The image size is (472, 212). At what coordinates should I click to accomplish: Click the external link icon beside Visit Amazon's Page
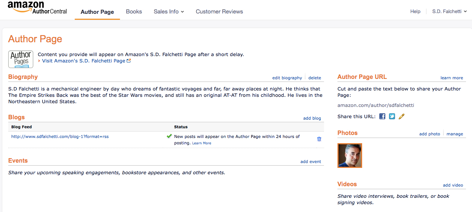pyautogui.click(x=129, y=61)
